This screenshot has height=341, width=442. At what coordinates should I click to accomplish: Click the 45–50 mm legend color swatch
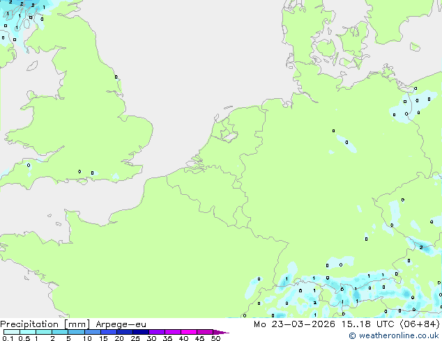(x=205, y=332)
